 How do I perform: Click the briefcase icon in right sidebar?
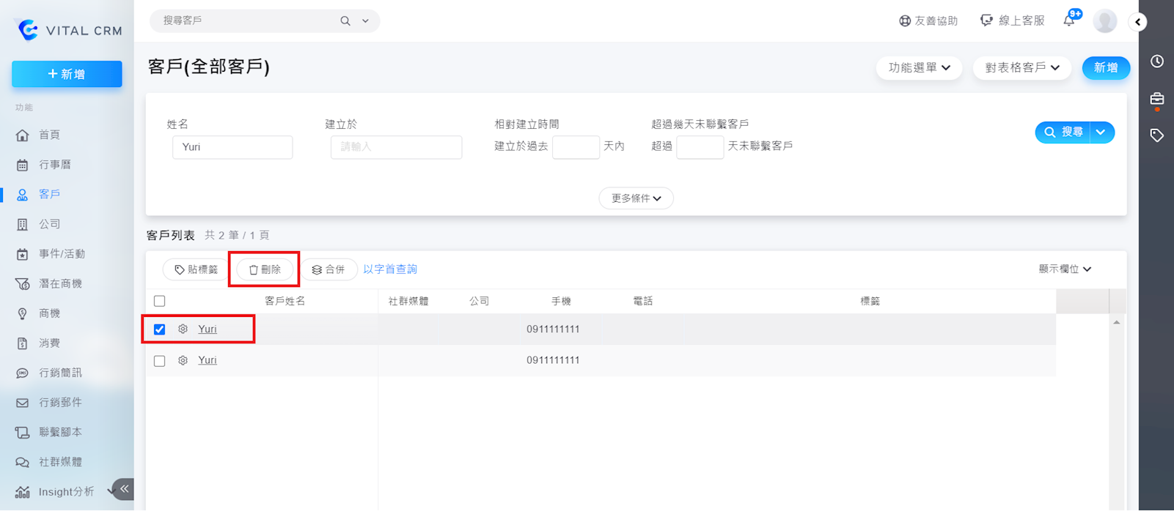1156,99
